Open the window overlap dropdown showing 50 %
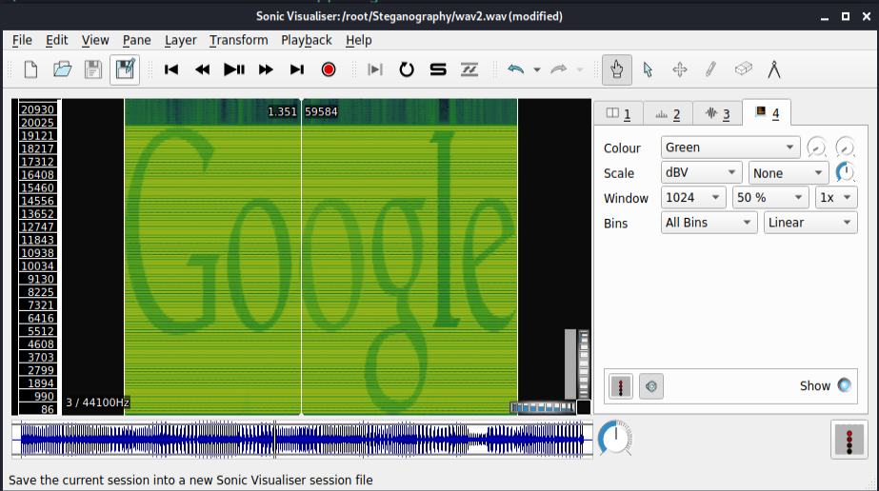The width and height of the screenshot is (879, 491). point(770,198)
